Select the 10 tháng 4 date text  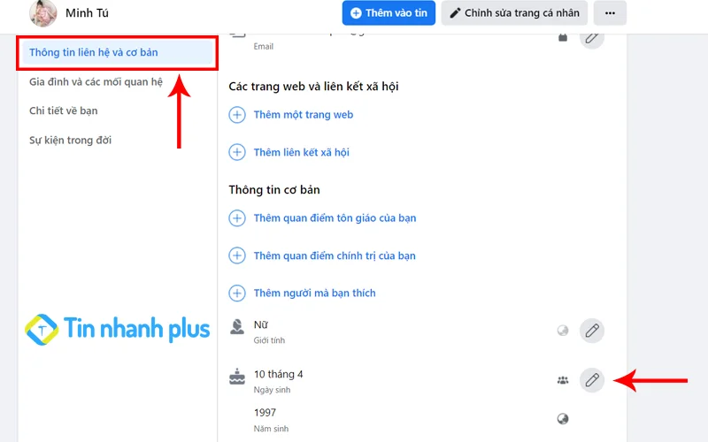279,374
